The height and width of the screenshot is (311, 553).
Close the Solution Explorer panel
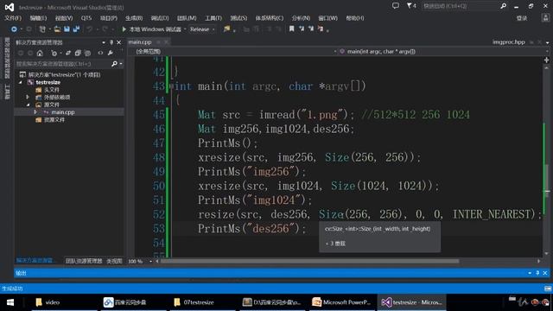pos(119,42)
